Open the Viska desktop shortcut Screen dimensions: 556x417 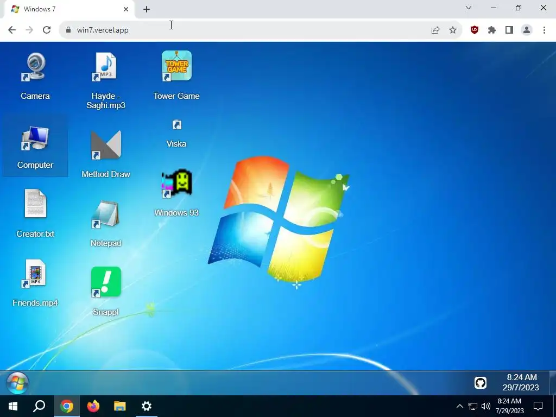pyautogui.click(x=176, y=134)
